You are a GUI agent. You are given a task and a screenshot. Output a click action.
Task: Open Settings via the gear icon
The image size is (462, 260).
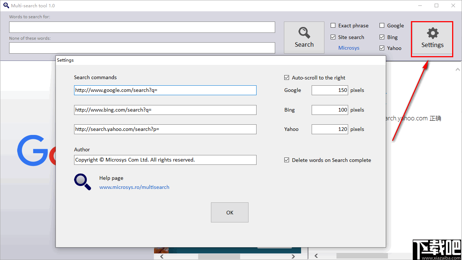[432, 39]
